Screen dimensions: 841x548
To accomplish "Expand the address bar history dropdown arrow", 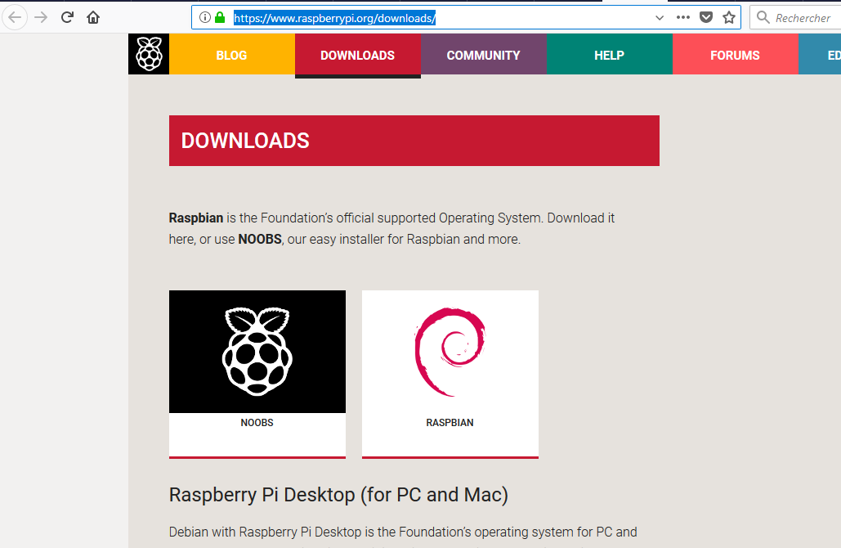I will pos(660,18).
